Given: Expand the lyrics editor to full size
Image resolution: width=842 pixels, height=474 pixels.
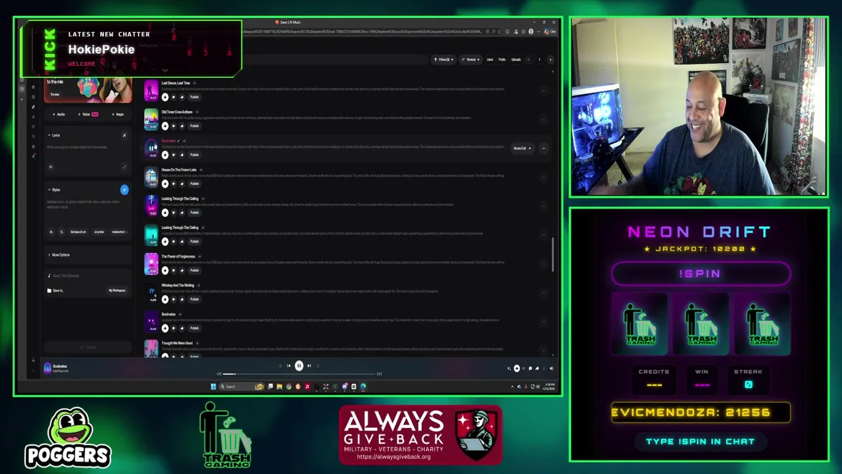Looking at the screenshot, I should (124, 167).
